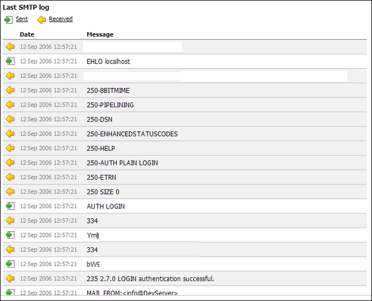372x301 pixels.
Task: Click the green arrow beside EHLO localhost
Action: click(x=10, y=61)
